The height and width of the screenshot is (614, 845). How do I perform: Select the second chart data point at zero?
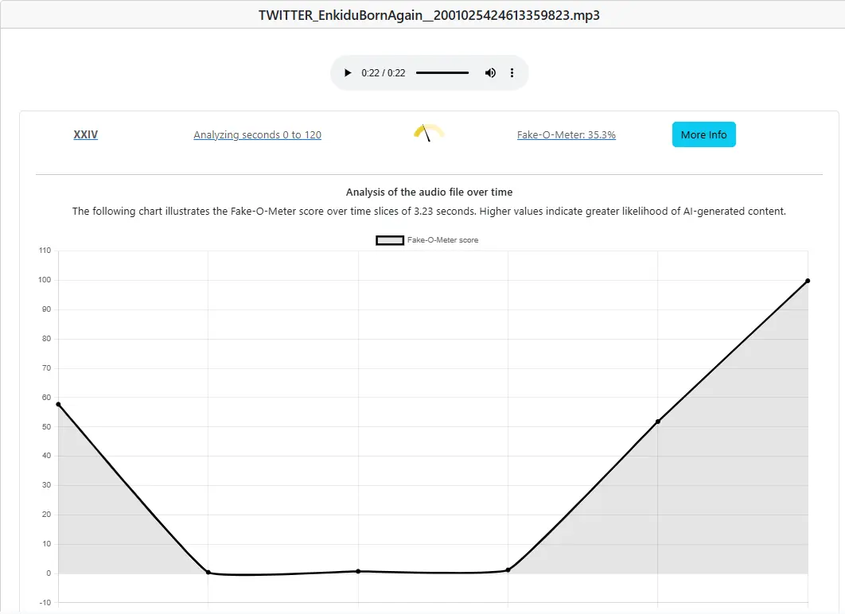[x=208, y=573]
